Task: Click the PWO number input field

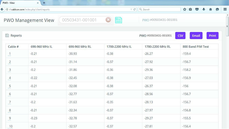Action: point(82,20)
